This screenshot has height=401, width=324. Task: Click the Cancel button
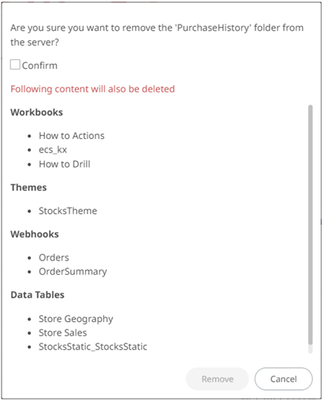(x=283, y=379)
